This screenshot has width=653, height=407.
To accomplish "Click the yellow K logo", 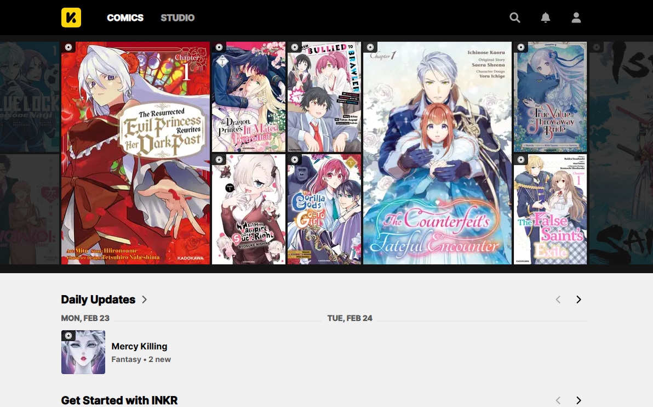I will [71, 17].
